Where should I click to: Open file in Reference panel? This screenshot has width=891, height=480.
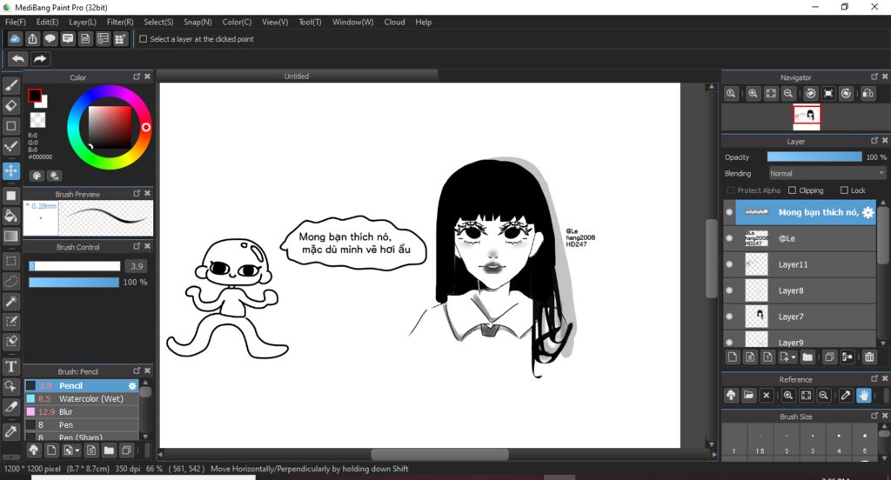tap(749, 396)
